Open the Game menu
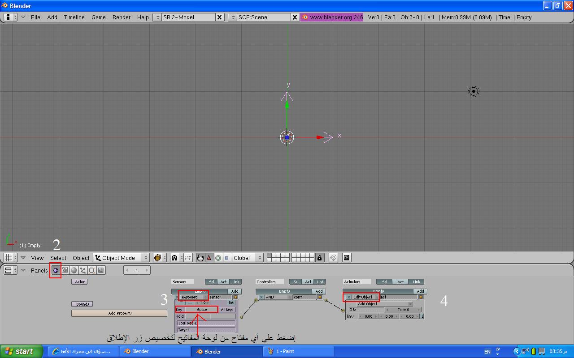The width and height of the screenshot is (574, 358). [x=99, y=17]
